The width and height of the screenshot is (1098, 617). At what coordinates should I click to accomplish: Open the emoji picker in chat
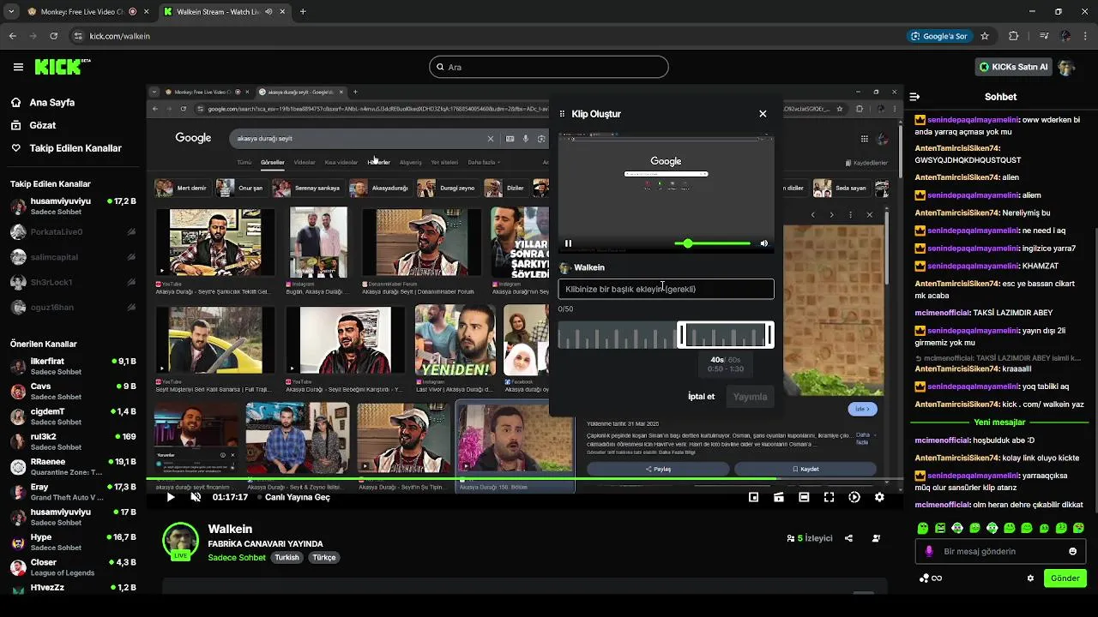tap(1073, 551)
